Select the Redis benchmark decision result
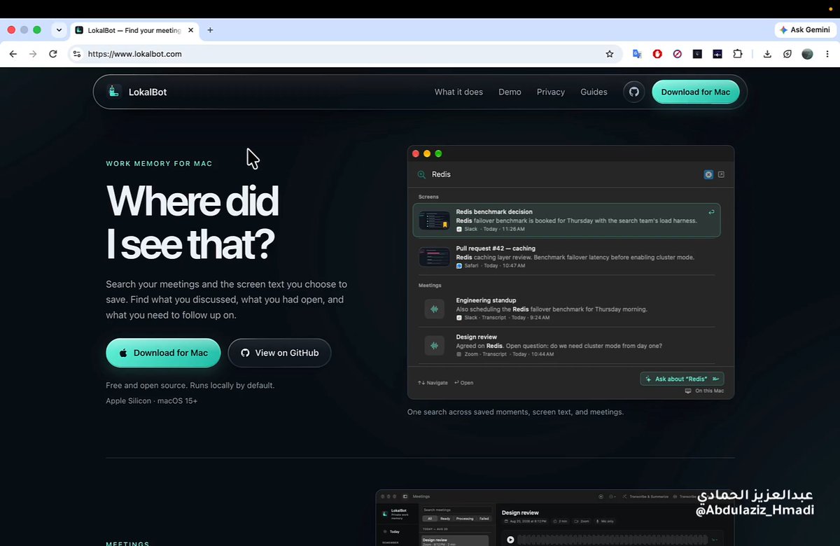 coord(566,220)
